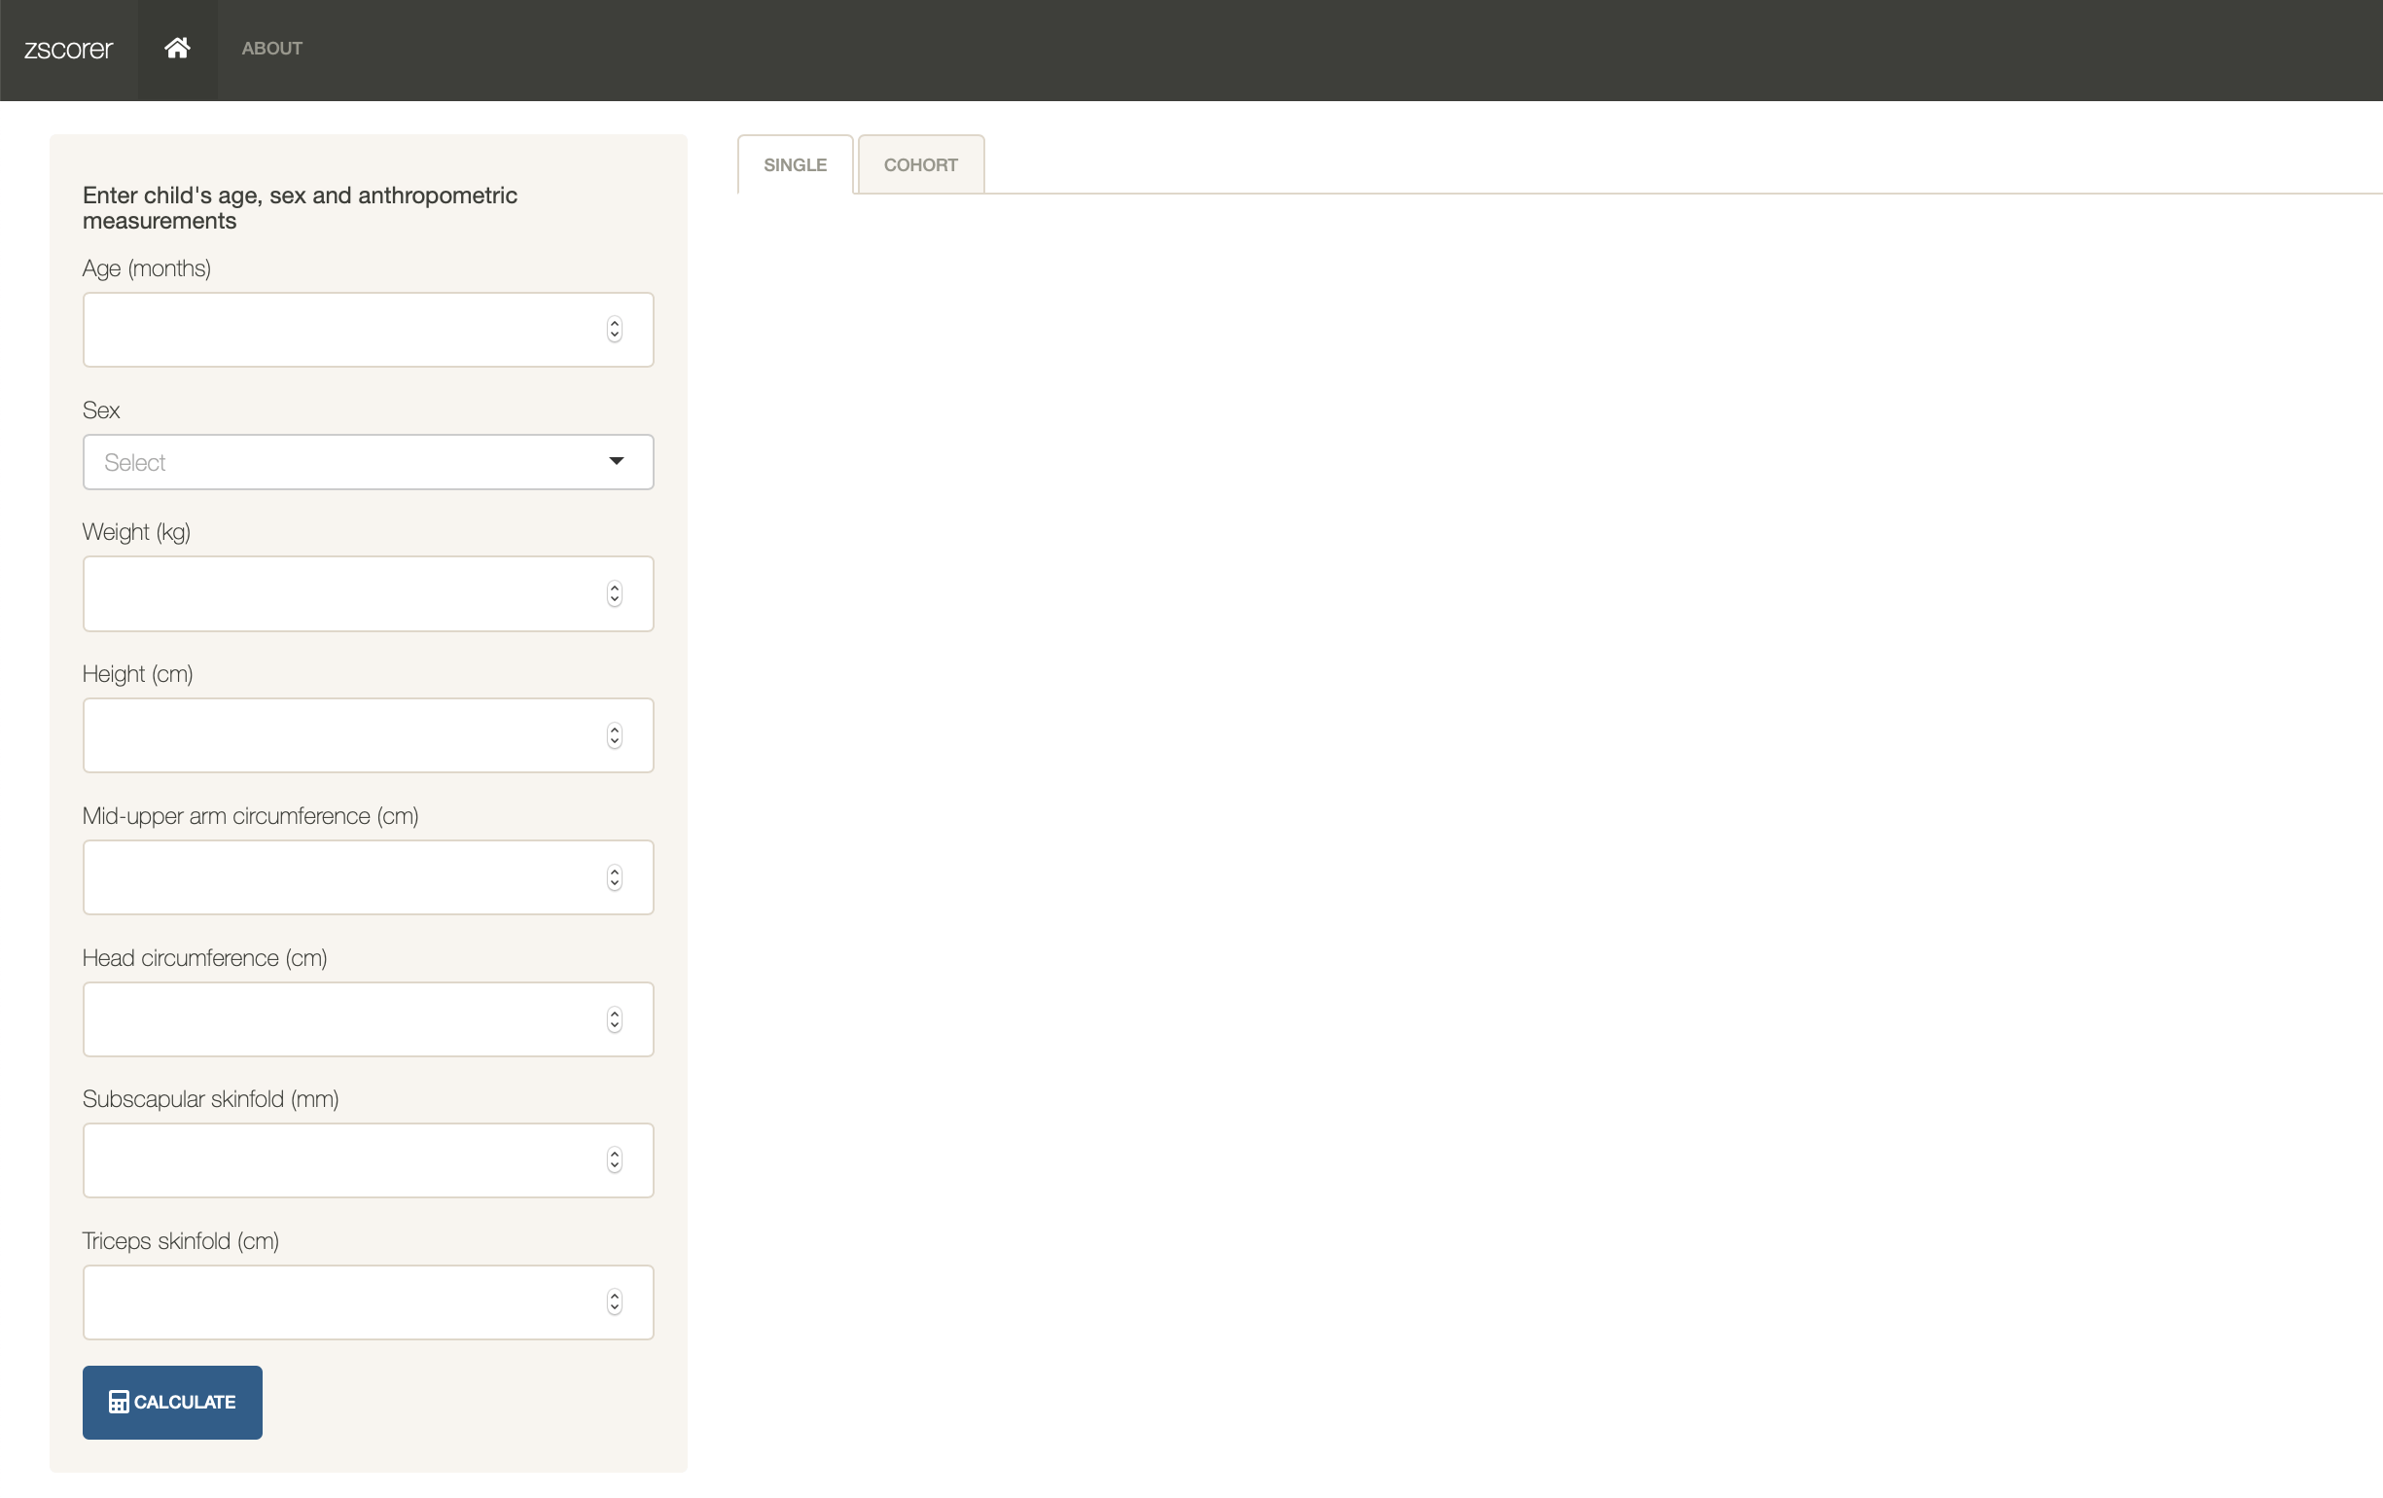Select the SINGLE tab
2383x1498 pixels.
794,164
